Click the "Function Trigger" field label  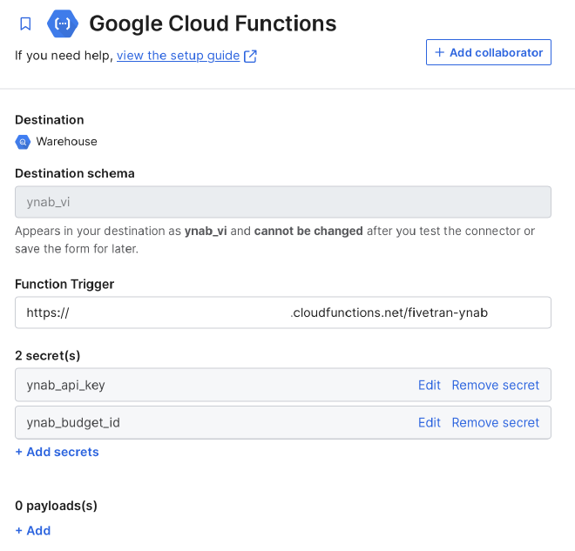(x=64, y=284)
